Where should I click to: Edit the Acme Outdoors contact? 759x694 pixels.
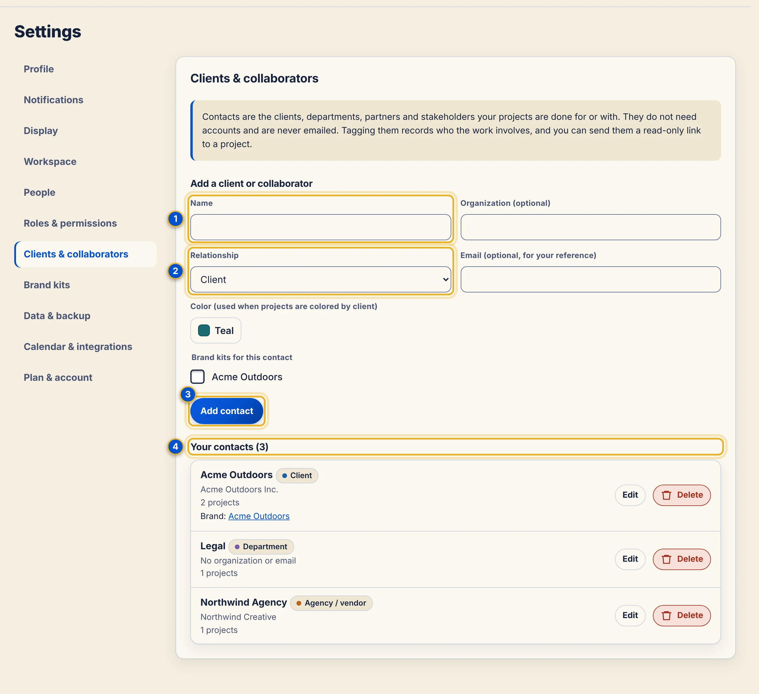click(630, 495)
